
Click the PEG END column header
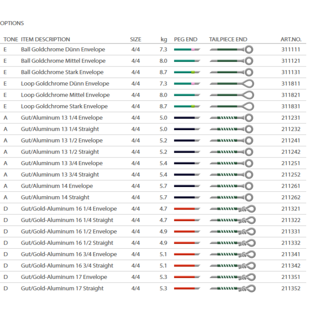(x=185, y=39)
